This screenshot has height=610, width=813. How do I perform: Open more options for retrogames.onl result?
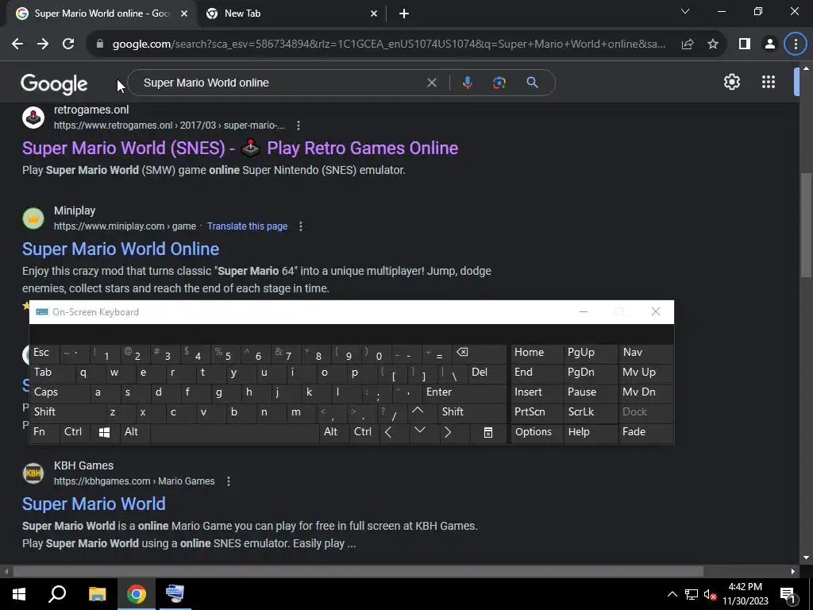(299, 125)
